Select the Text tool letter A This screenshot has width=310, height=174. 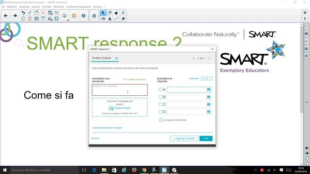(x=110, y=19)
